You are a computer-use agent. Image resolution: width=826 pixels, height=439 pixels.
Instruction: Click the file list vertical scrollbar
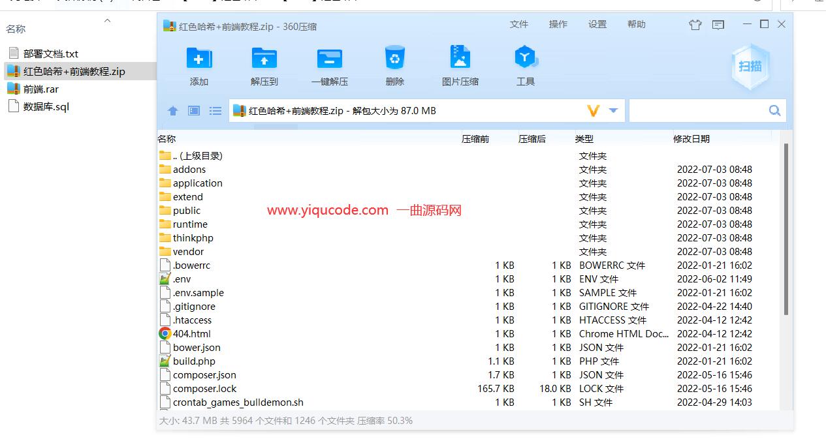[786, 228]
